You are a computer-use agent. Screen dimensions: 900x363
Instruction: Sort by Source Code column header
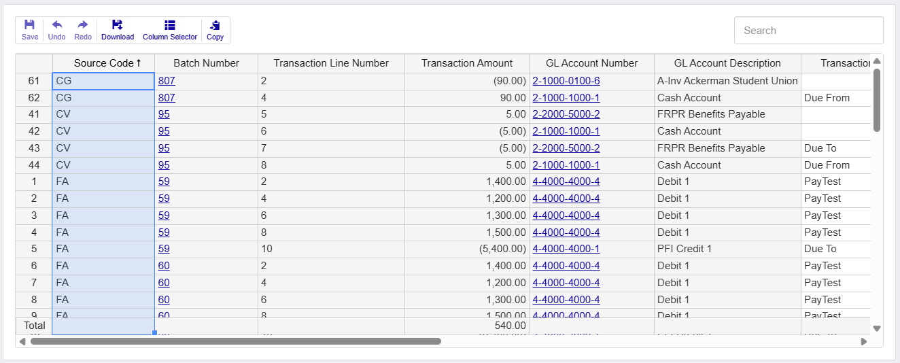click(x=103, y=63)
